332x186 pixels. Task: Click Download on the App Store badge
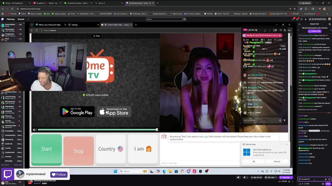pyautogui.click(x=114, y=112)
